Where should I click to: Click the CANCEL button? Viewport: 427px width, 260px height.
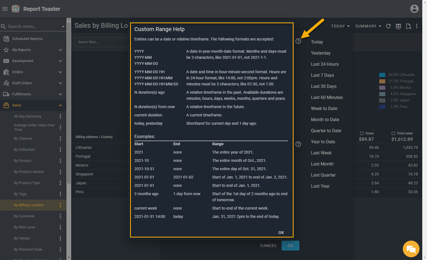(x=268, y=246)
